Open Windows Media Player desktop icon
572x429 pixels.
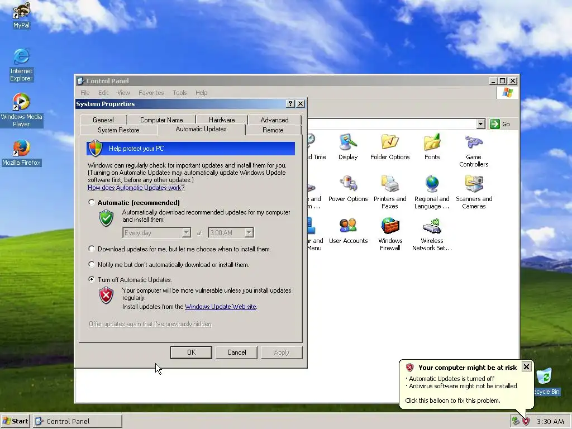pyautogui.click(x=21, y=110)
